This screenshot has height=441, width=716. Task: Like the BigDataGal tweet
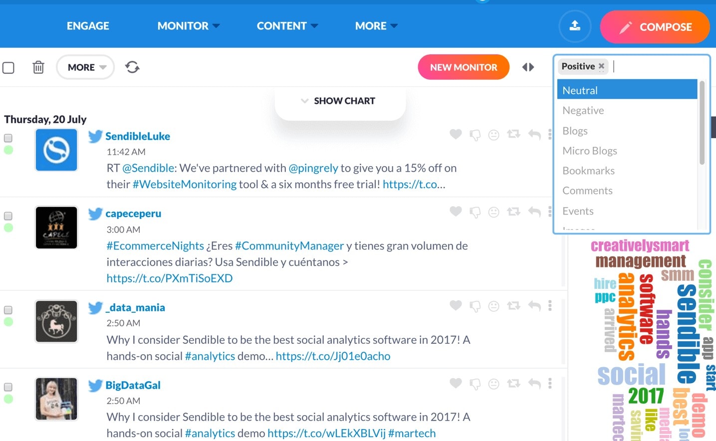456,383
